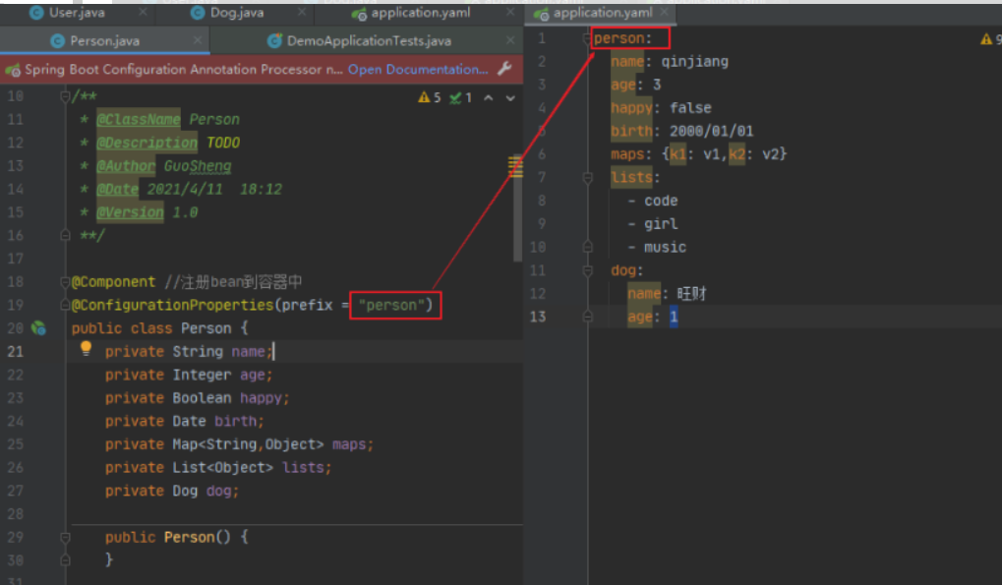Collapse the lists: yaml block fold
This screenshot has height=585, width=1002.
tap(587, 178)
